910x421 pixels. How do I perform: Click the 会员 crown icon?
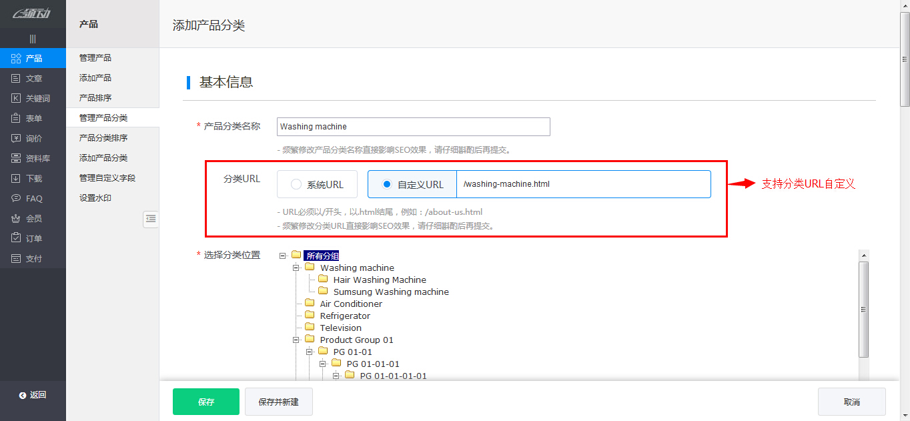click(17, 219)
